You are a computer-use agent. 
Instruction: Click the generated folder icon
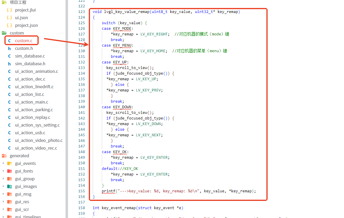click(x=4, y=156)
